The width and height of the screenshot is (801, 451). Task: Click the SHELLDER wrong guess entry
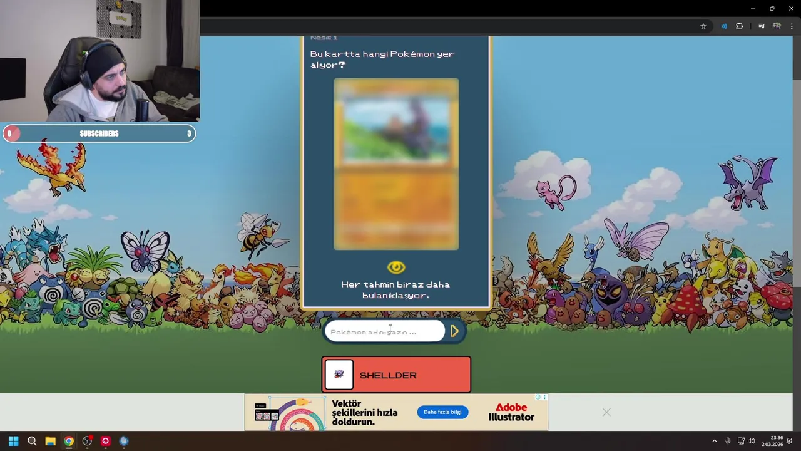click(x=396, y=375)
